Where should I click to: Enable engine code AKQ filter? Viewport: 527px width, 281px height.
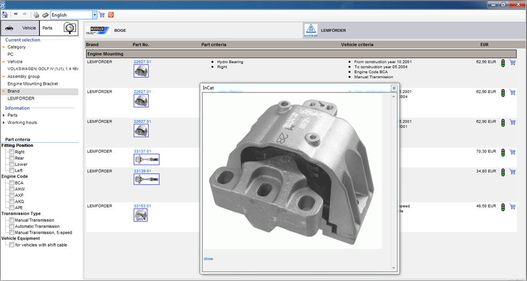coord(12,201)
